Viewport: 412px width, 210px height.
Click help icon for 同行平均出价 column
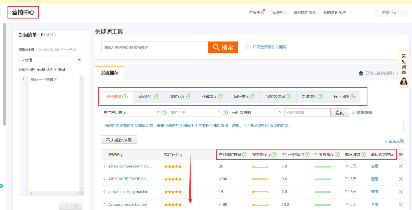coord(308,154)
